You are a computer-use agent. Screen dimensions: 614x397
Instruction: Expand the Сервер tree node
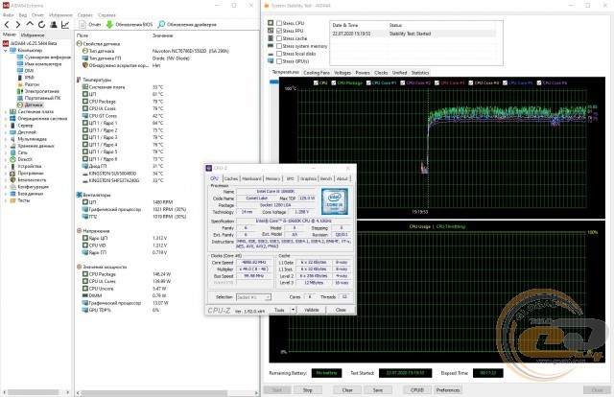6,126
